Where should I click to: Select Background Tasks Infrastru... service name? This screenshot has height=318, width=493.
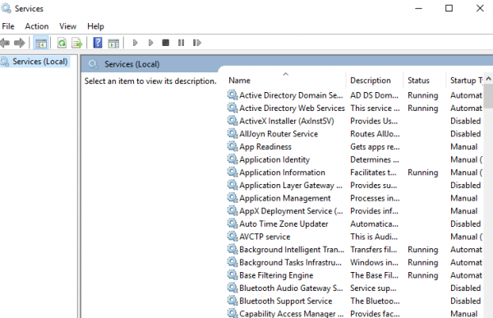pyautogui.click(x=290, y=263)
